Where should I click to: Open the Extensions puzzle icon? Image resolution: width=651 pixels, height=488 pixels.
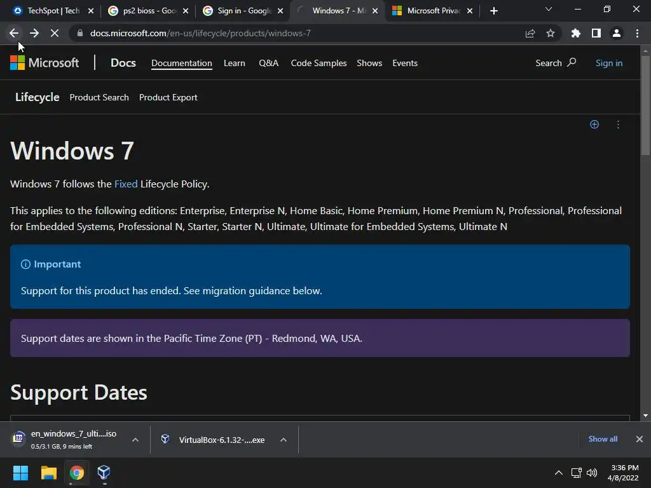click(x=575, y=33)
